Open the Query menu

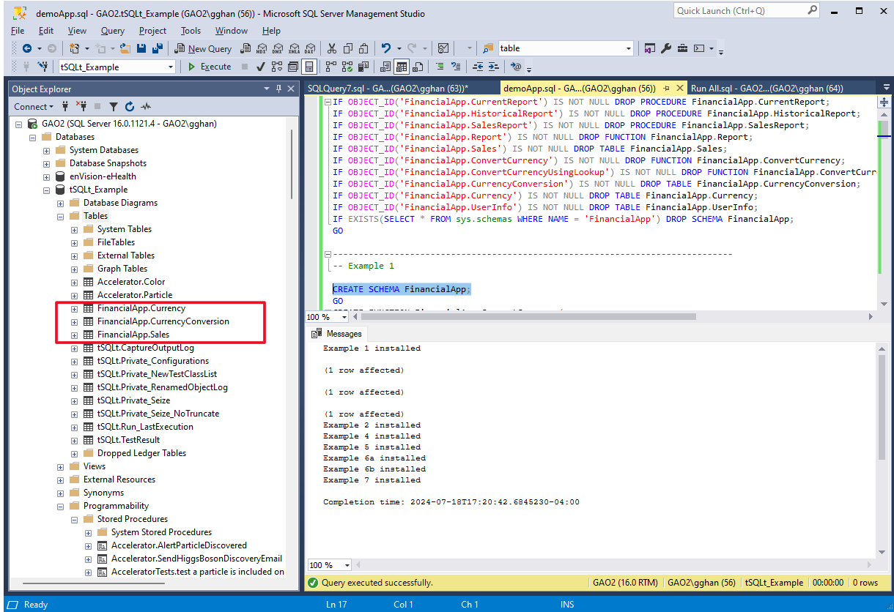point(112,31)
